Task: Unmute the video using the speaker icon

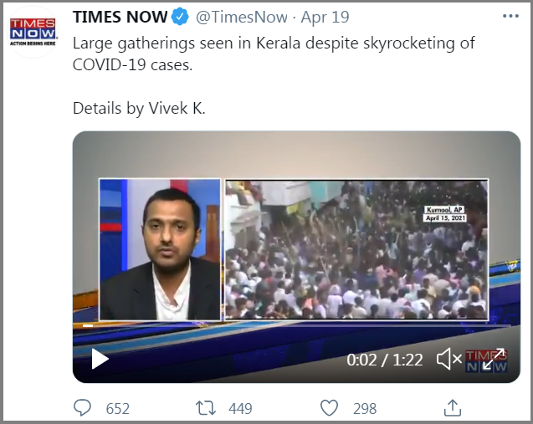Action: coord(448,359)
